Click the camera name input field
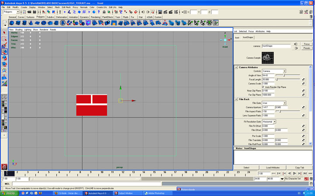315x196 pixels. coord(276,46)
